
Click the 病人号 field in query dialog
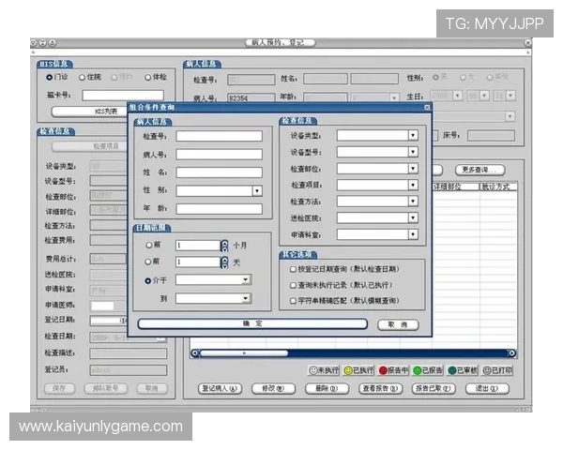click(219, 155)
